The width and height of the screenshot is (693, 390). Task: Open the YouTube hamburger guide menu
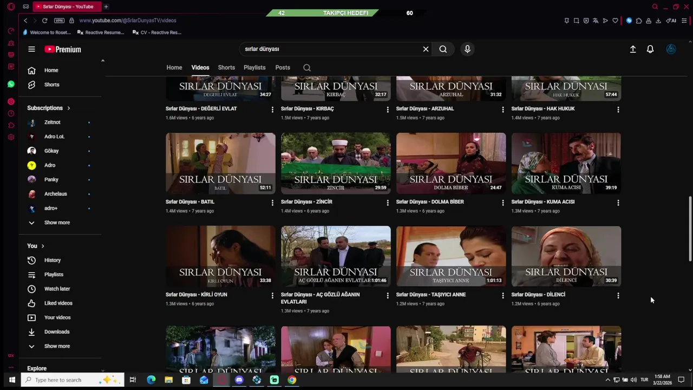[31, 49]
